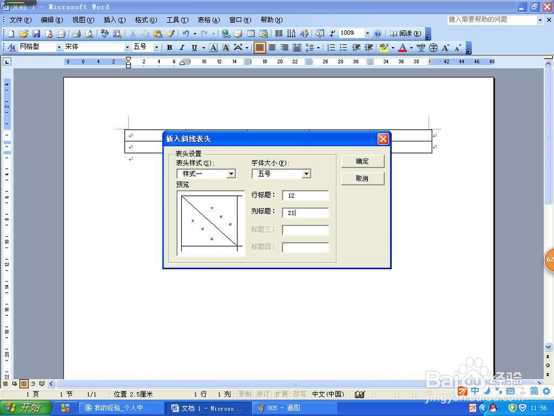Insert table icon in toolbar

pos(251,34)
